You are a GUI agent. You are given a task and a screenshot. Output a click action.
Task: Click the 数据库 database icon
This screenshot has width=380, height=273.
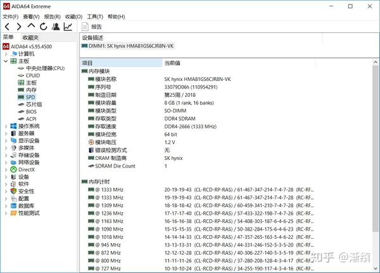point(13,206)
